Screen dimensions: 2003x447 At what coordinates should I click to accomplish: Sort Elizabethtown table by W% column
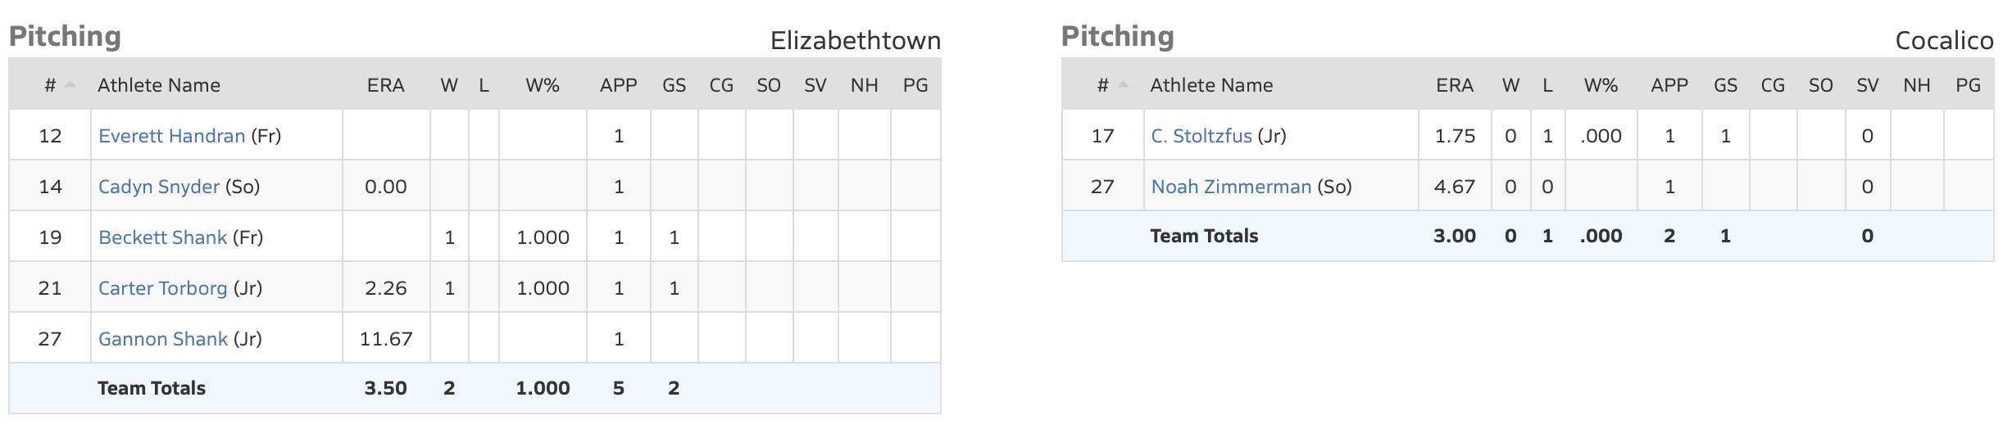pyautogui.click(x=542, y=85)
